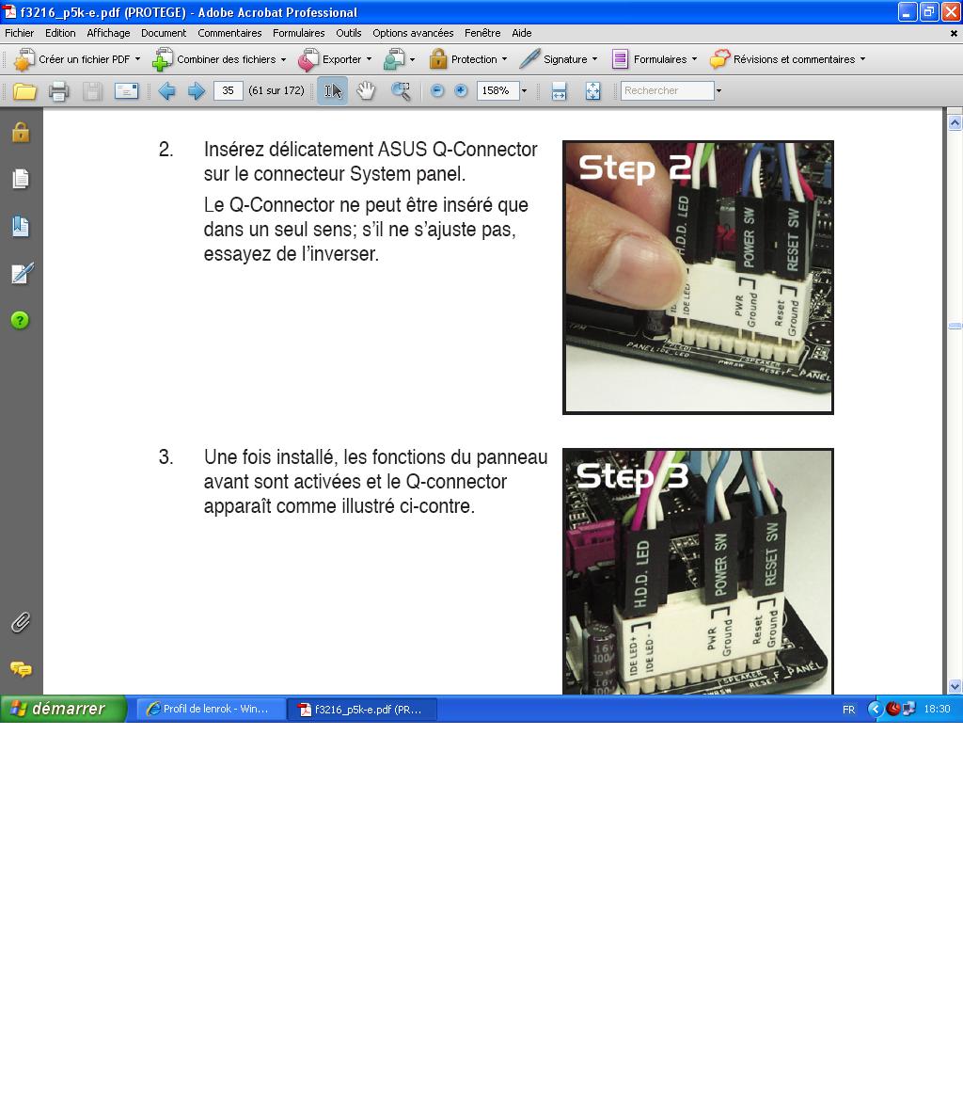The width and height of the screenshot is (963, 1103).
Task: Open the Options avancées menu
Action: (x=412, y=33)
